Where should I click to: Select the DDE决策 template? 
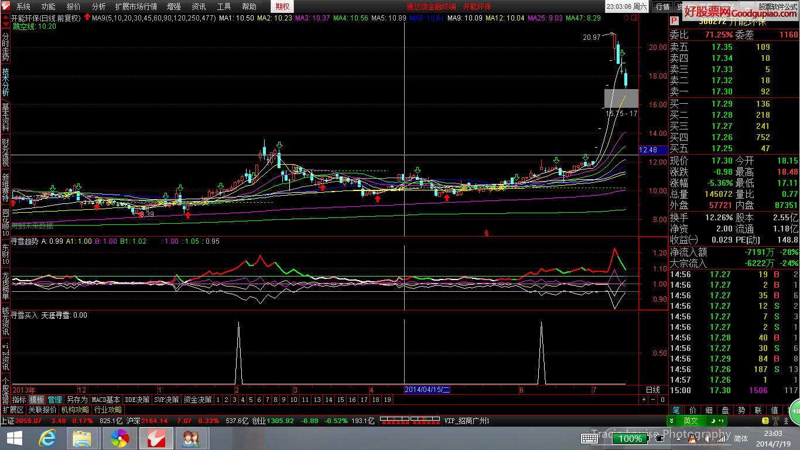click(x=137, y=400)
